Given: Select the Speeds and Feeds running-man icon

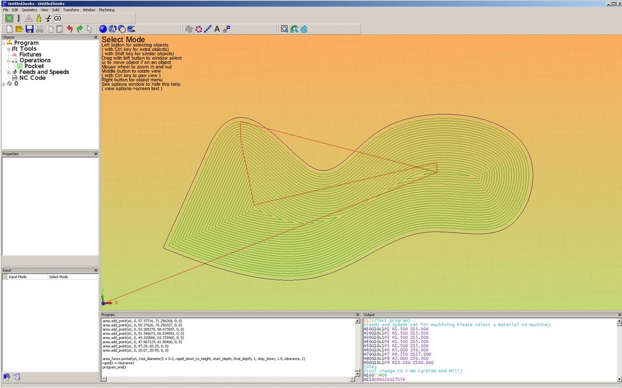Looking at the screenshot, I should coord(47,18).
